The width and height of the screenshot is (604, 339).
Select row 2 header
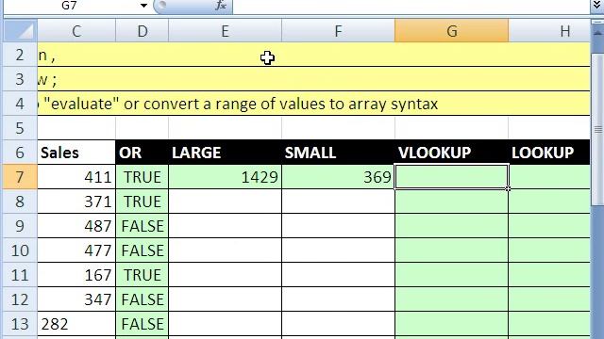coord(20,55)
